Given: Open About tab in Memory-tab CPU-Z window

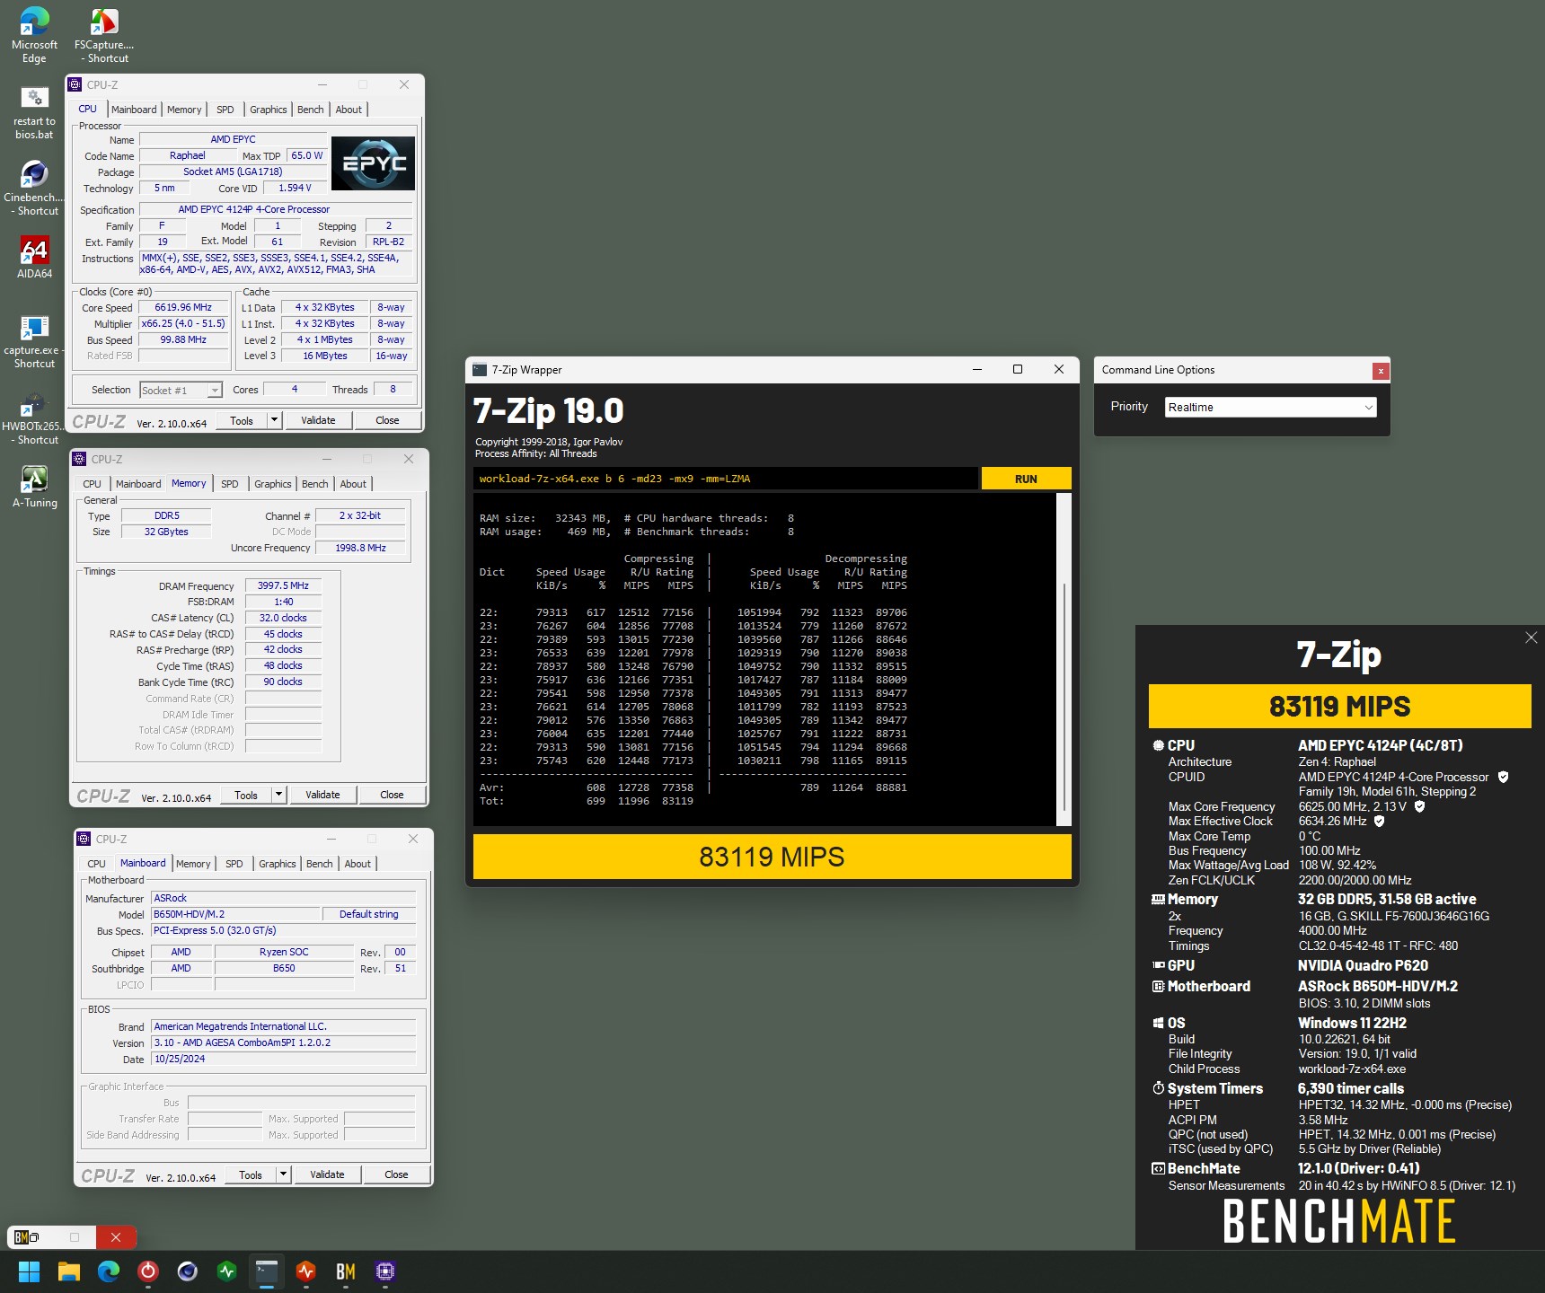Looking at the screenshot, I should pyautogui.click(x=353, y=484).
